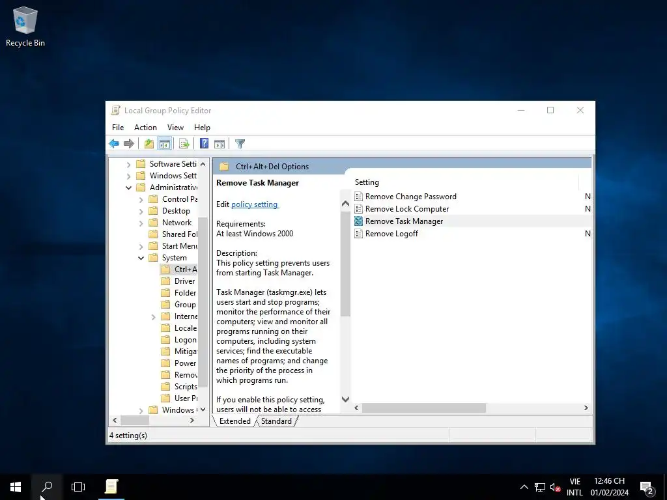Select Remove Logoff setting
Image resolution: width=667 pixels, height=500 pixels.
[x=391, y=234]
